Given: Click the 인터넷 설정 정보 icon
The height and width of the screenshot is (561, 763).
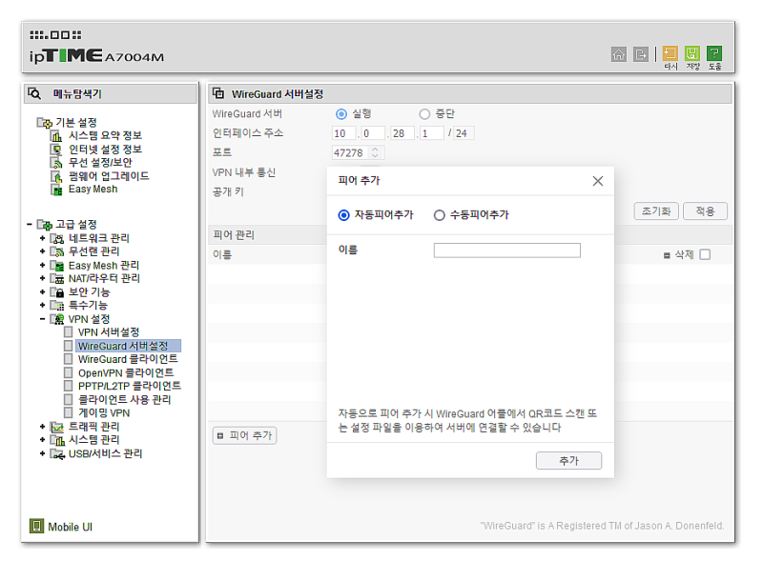Looking at the screenshot, I should (56, 150).
